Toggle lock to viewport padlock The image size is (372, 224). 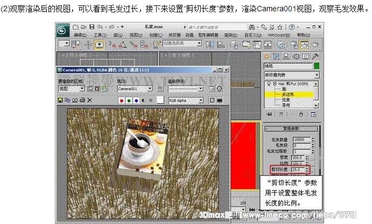pos(160,89)
